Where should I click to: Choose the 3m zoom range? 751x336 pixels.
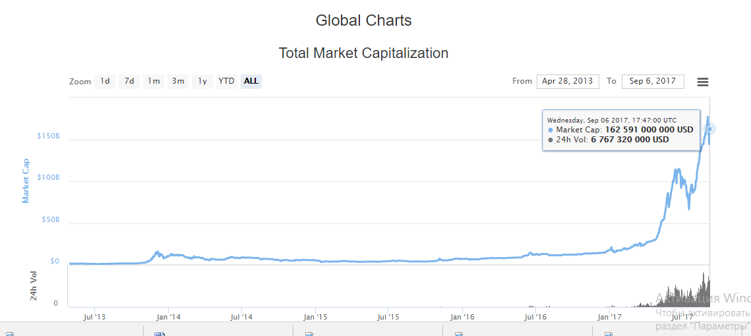[178, 81]
